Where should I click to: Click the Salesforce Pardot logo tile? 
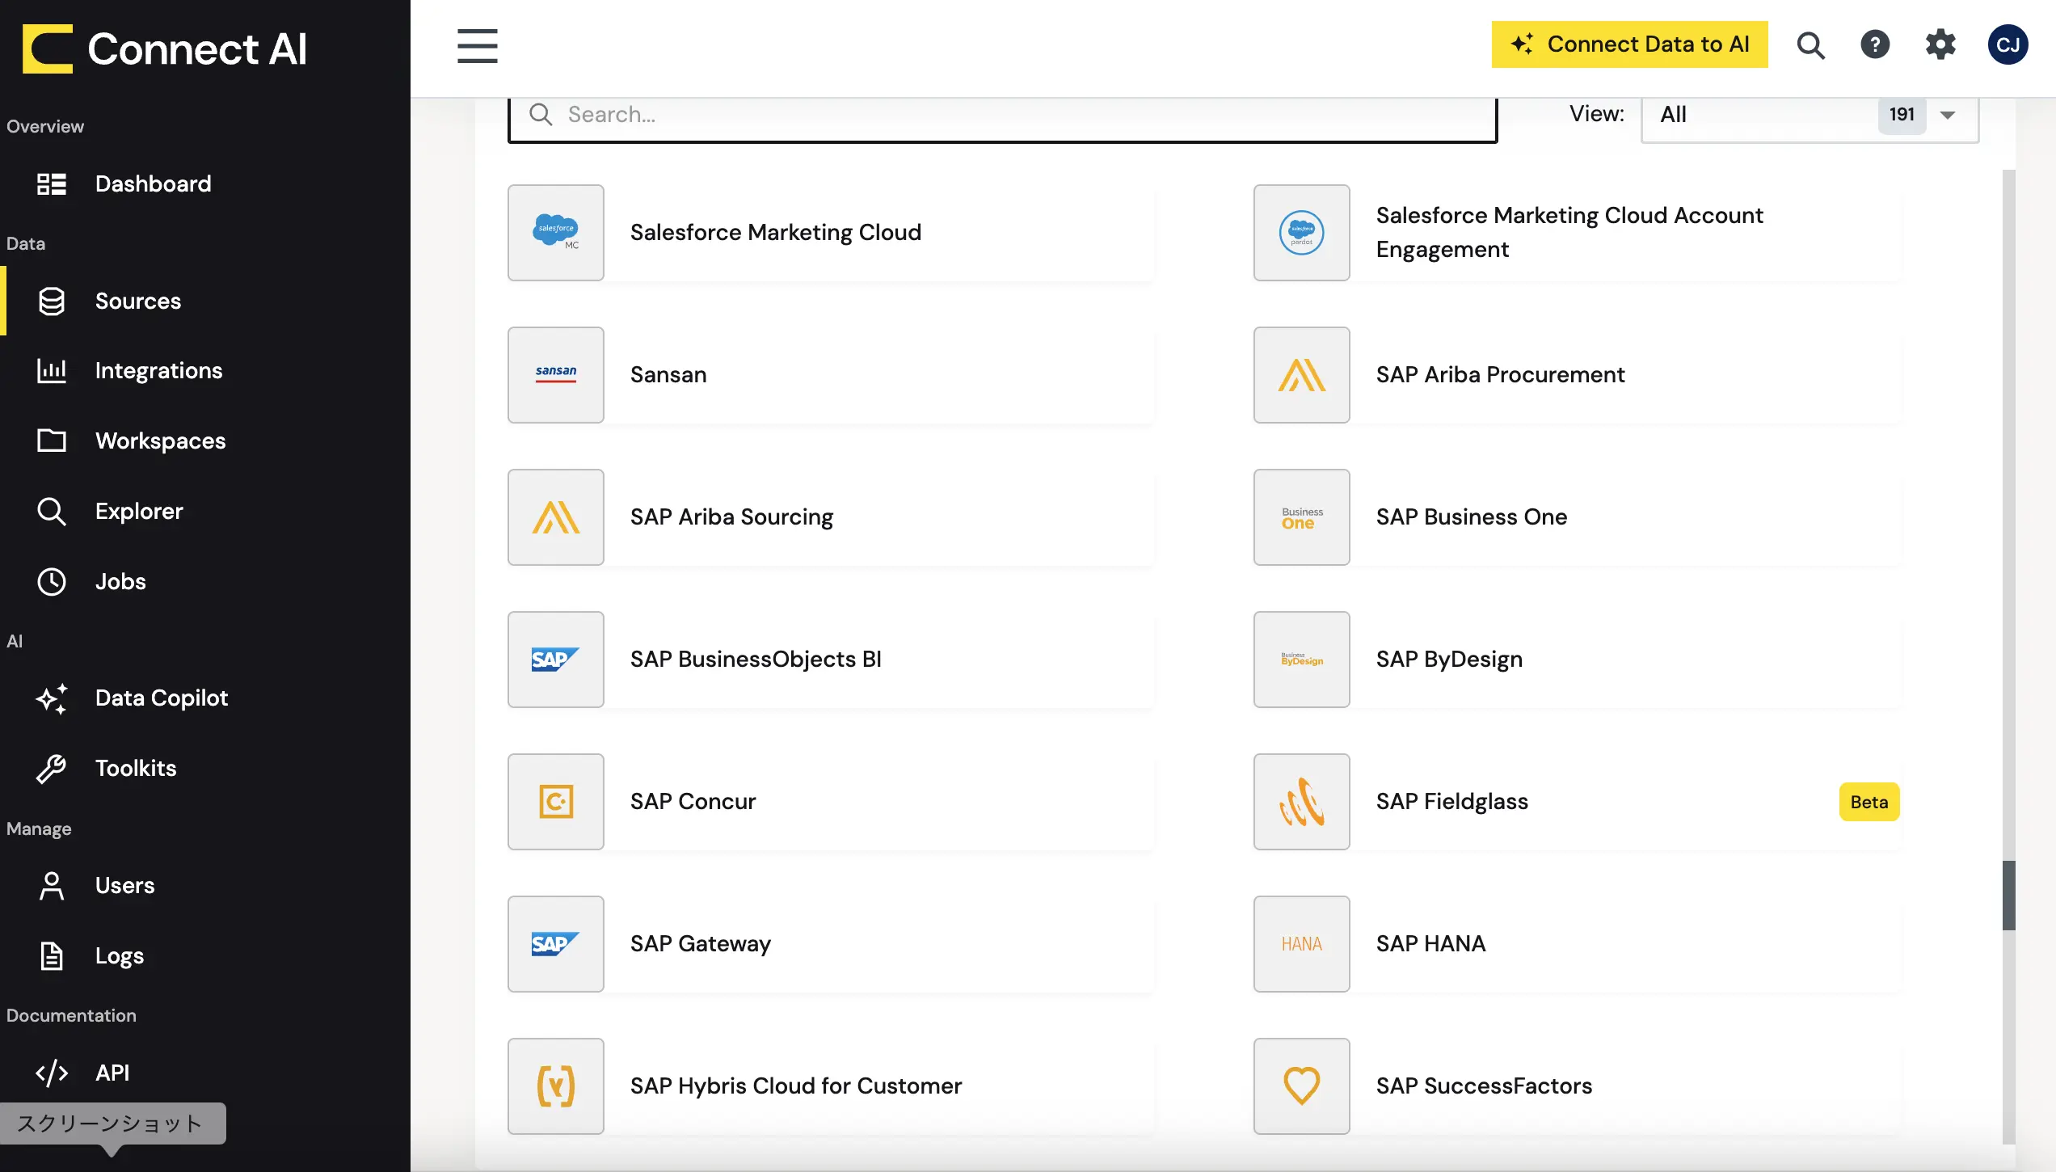[1302, 233]
